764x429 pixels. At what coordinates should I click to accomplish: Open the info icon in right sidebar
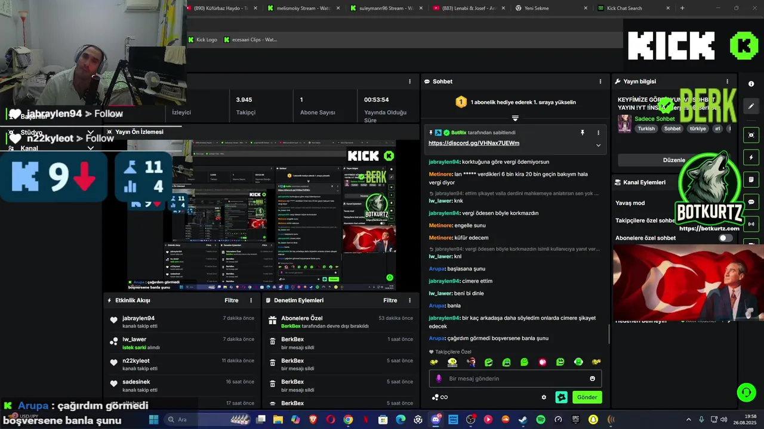(x=751, y=84)
